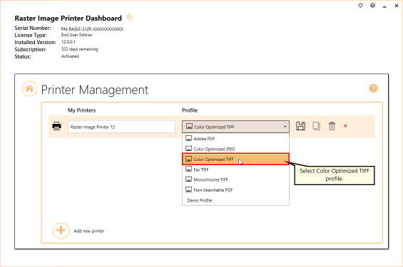Pick Monochrome TIFF profile

[x=235, y=179]
